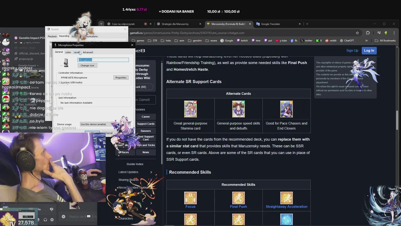Click Change Icon button

(87, 66)
